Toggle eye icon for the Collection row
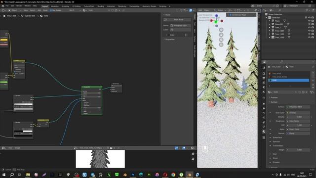Image resolution: width=316 pixels, height=178 pixels. [x=309, y=18]
